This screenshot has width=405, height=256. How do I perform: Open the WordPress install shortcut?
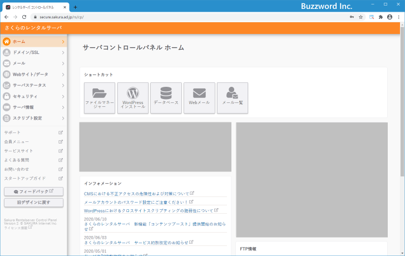click(133, 98)
